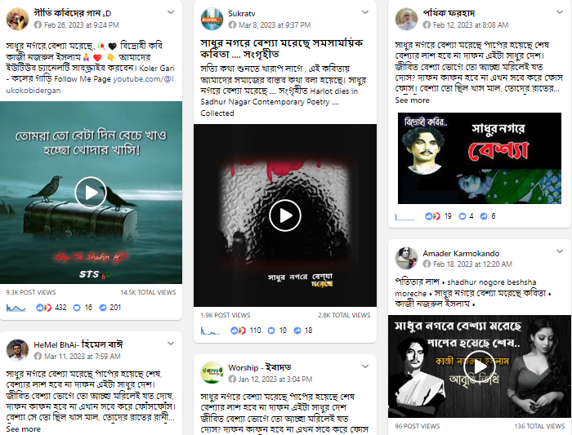This screenshot has height=435, width=572.
Task: Click the reactions icon showing 432
Action: click(x=43, y=308)
